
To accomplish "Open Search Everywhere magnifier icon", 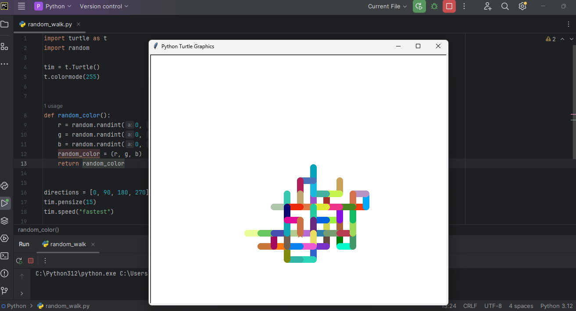I will point(505,7).
